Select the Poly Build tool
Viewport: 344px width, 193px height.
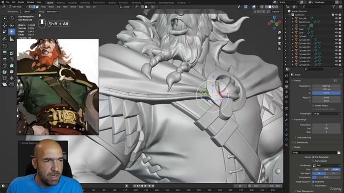click(12, 65)
